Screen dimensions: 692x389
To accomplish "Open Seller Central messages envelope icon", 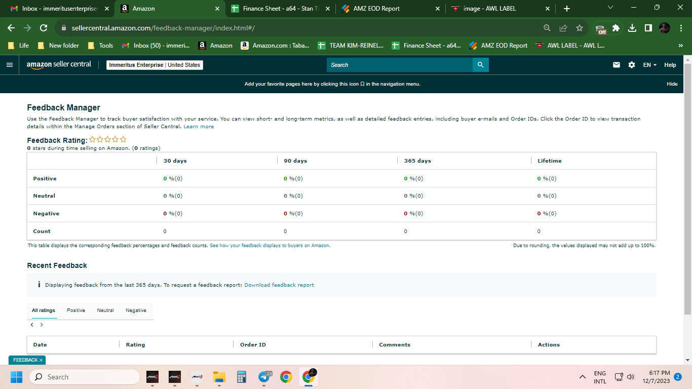I will [617, 65].
